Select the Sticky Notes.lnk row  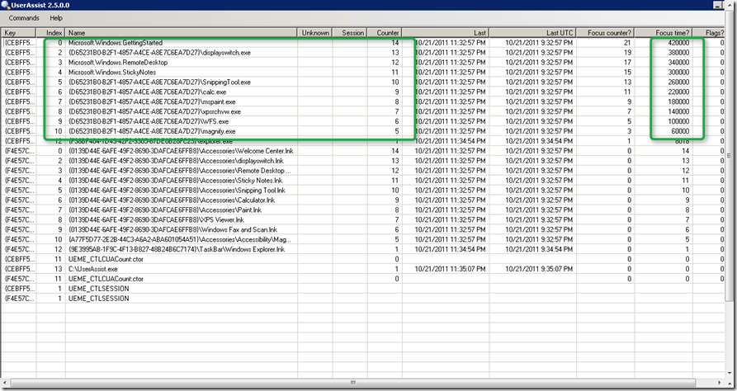[x=362, y=181]
